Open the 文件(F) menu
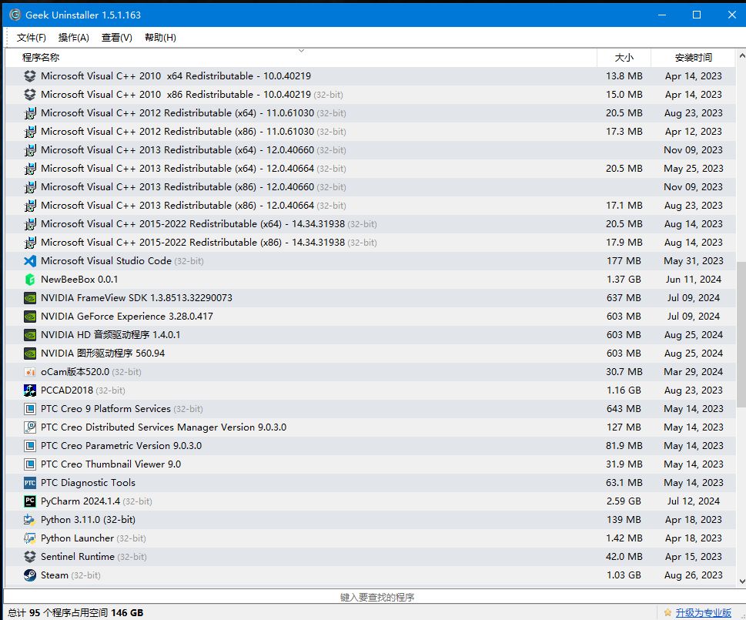746x620 pixels. [32, 38]
